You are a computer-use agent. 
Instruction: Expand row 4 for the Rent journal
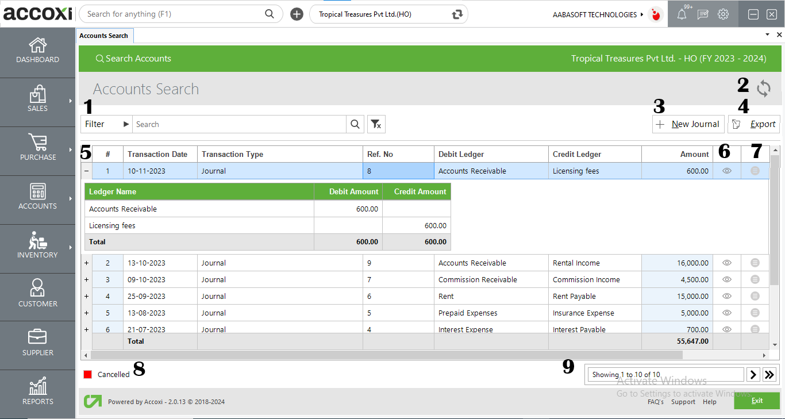pyautogui.click(x=86, y=296)
